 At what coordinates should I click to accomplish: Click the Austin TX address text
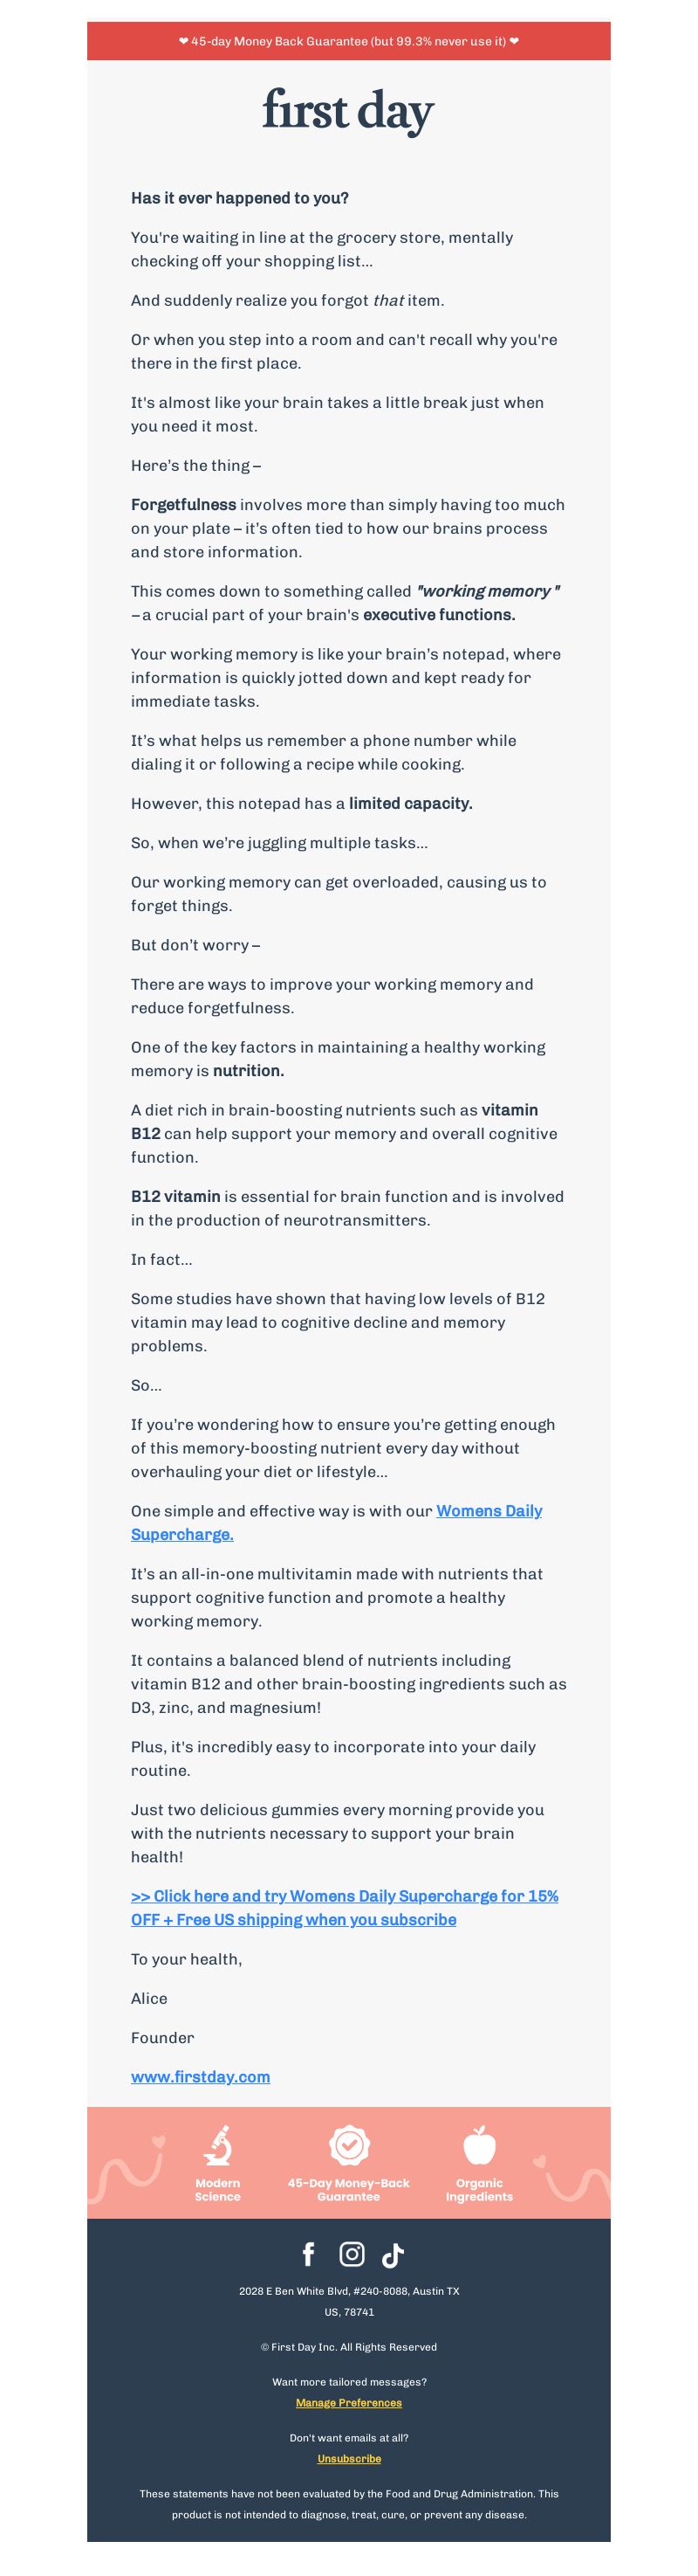pyautogui.click(x=348, y=2300)
